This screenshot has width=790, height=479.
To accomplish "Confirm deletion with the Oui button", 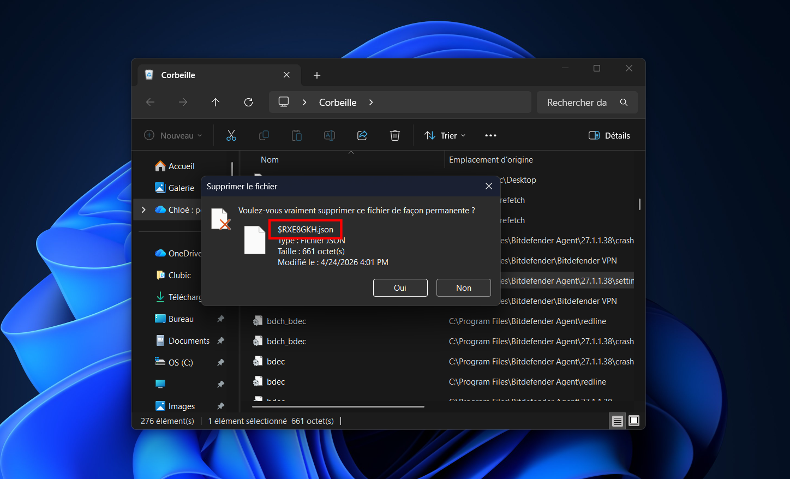I will [400, 288].
